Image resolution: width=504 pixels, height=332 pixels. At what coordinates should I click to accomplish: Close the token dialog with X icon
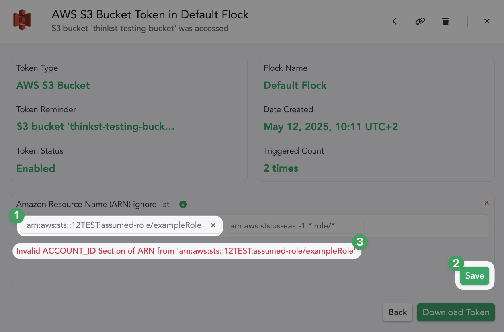click(x=487, y=21)
